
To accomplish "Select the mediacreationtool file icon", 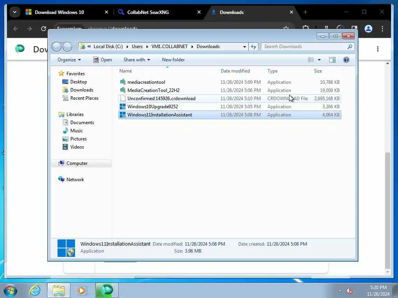I will (x=123, y=82).
